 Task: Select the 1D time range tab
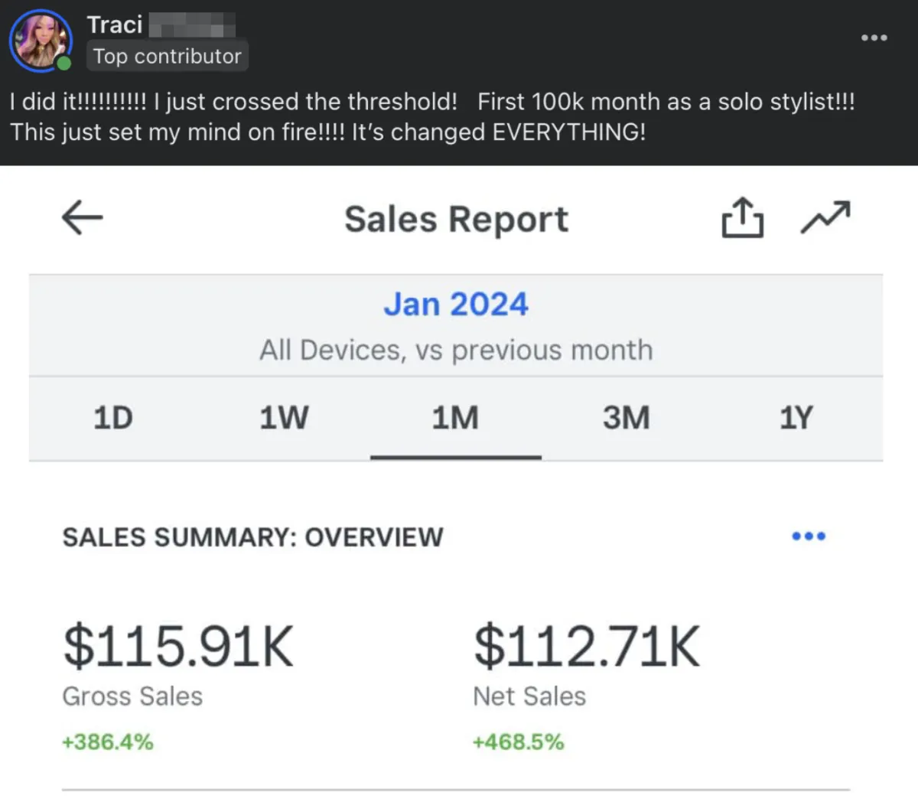click(113, 418)
